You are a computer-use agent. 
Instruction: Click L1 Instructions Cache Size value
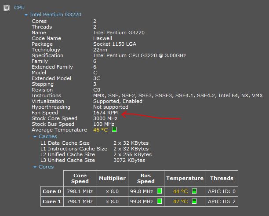131,149
